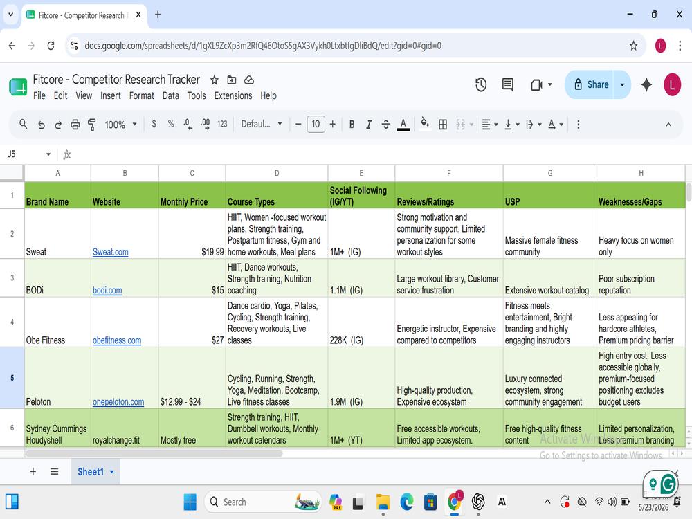Open the all sheets list
The height and width of the screenshot is (519, 692).
tap(54, 472)
